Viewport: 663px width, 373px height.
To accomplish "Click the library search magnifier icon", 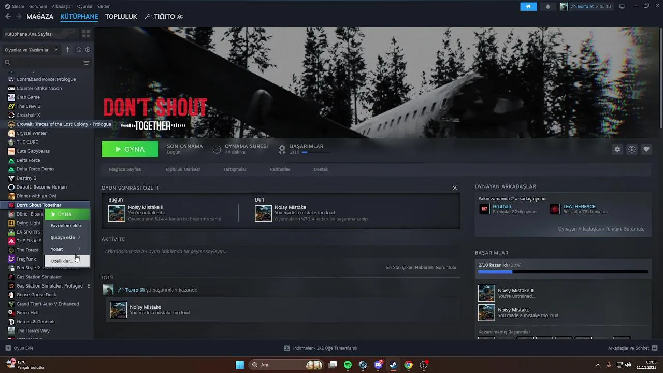I will pyautogui.click(x=7, y=63).
